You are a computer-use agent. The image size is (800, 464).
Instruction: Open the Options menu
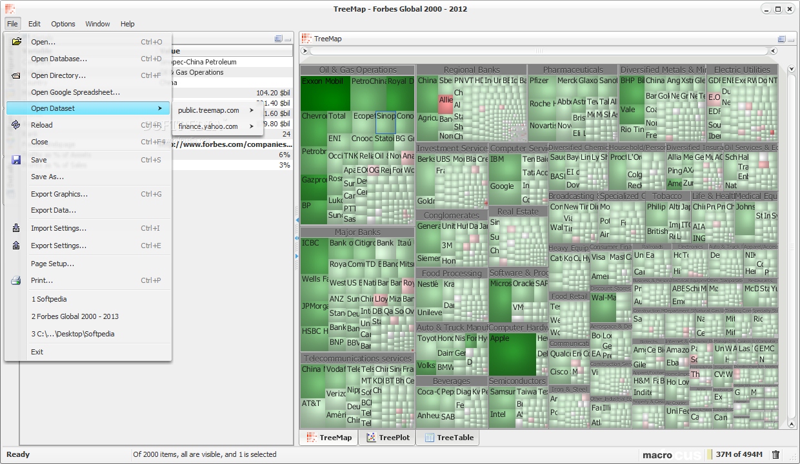tap(63, 24)
